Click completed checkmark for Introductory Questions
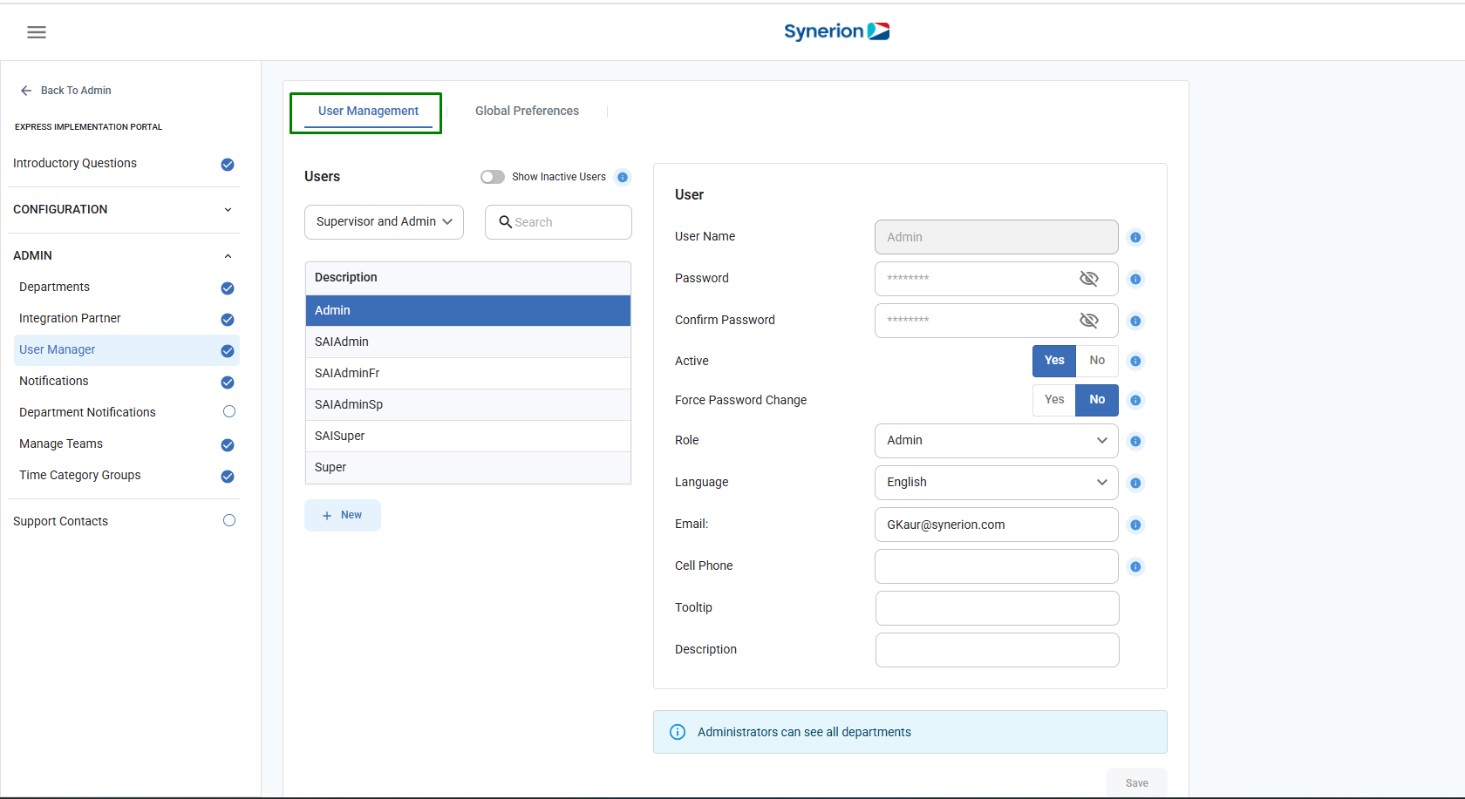The width and height of the screenshot is (1465, 799). pyautogui.click(x=228, y=165)
